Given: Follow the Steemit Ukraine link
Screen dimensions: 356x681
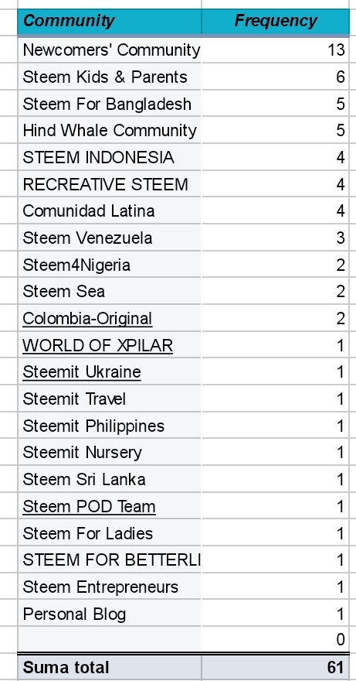Looking at the screenshot, I should coord(82,372).
